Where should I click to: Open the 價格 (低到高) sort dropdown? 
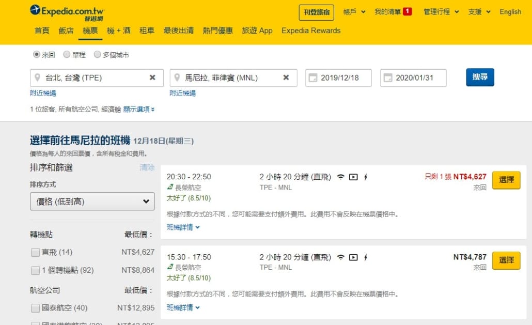tap(92, 202)
